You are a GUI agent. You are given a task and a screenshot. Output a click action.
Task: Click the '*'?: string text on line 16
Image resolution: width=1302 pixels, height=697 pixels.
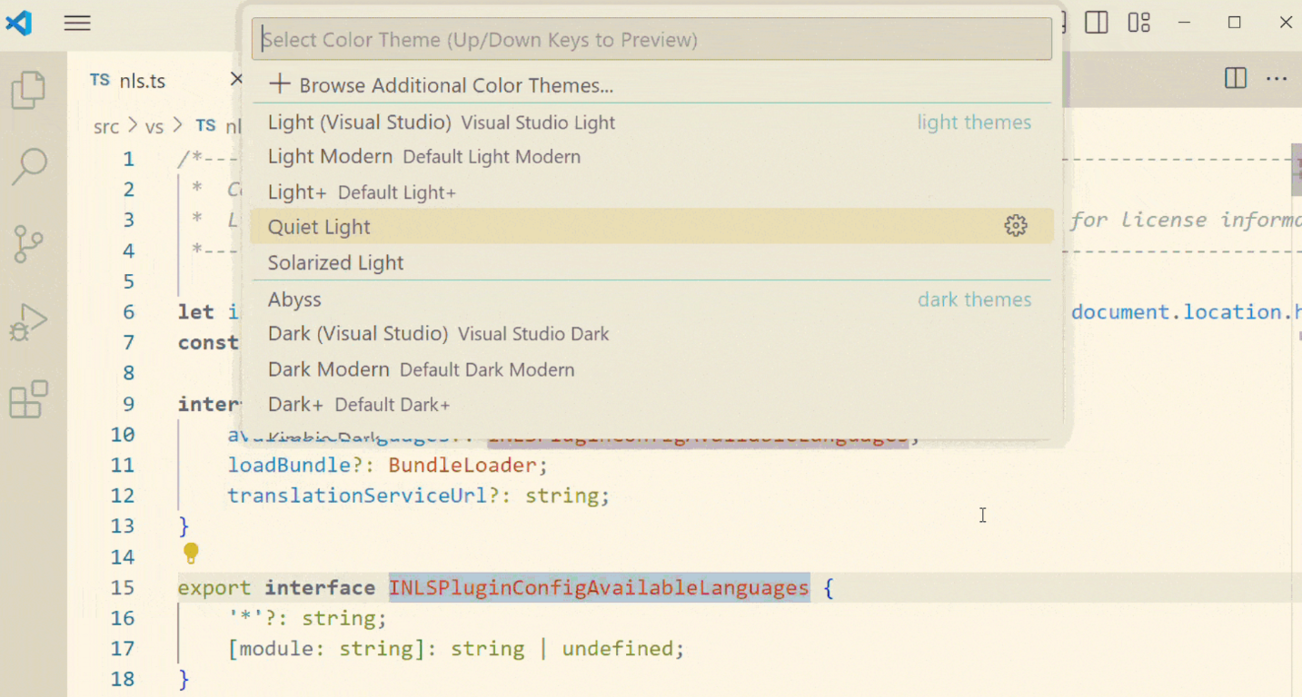pyautogui.click(x=307, y=618)
